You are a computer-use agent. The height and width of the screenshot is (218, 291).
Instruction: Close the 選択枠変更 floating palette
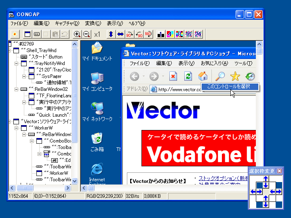point(279,171)
